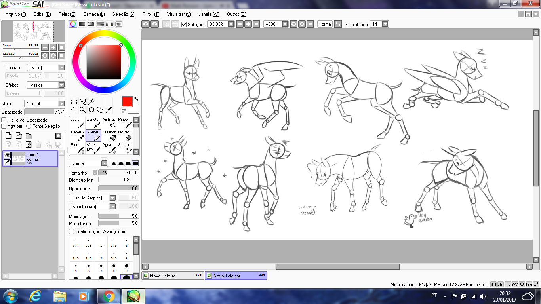Select the Água water tool
The height and width of the screenshot is (304, 541).
(109, 148)
